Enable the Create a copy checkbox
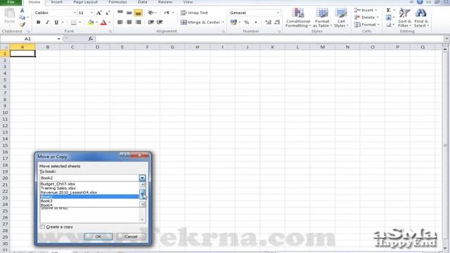450x253 pixels. [x=42, y=227]
